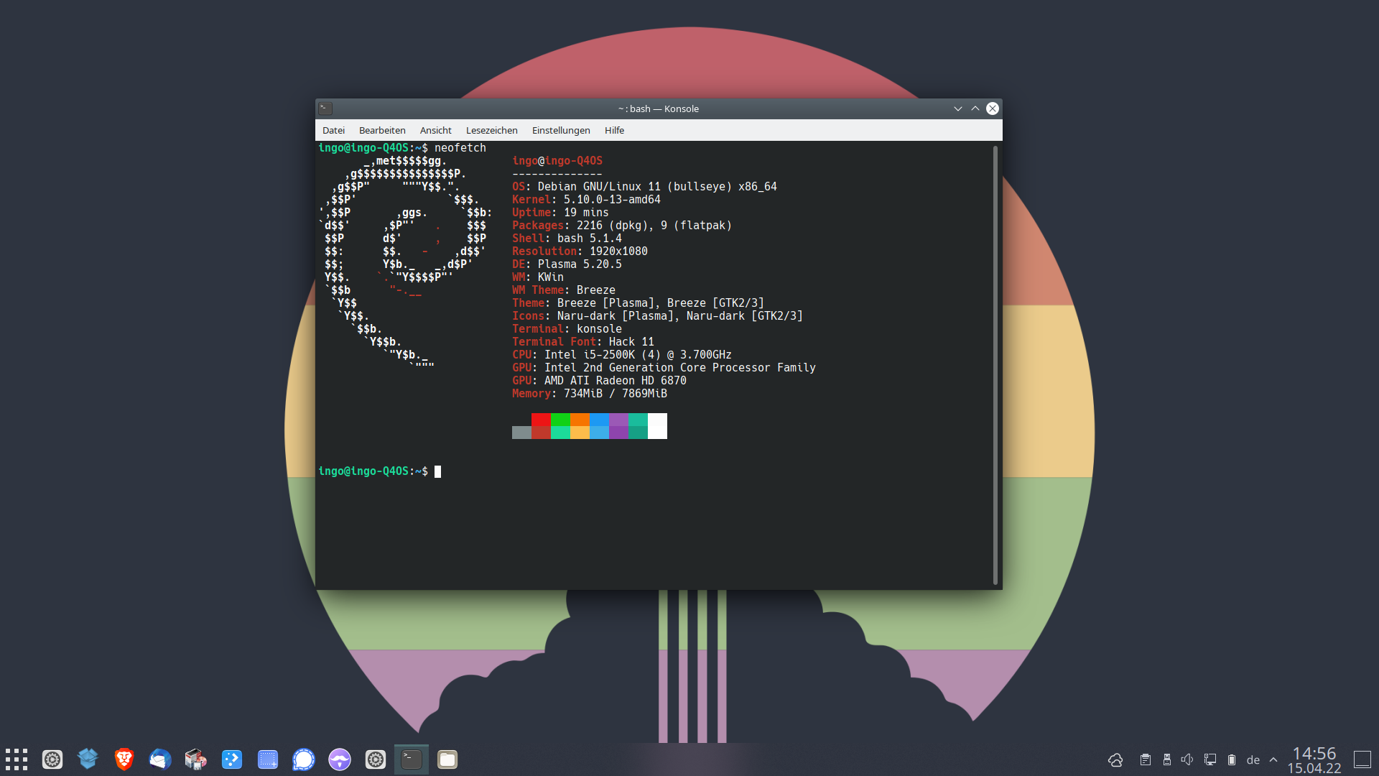Launch Brave browser from the taskbar
The width and height of the screenshot is (1379, 776).
[x=124, y=759]
